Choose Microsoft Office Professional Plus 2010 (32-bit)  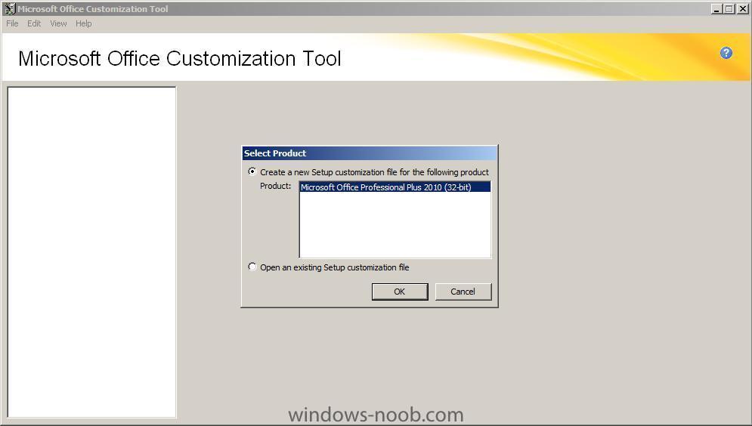pos(395,187)
